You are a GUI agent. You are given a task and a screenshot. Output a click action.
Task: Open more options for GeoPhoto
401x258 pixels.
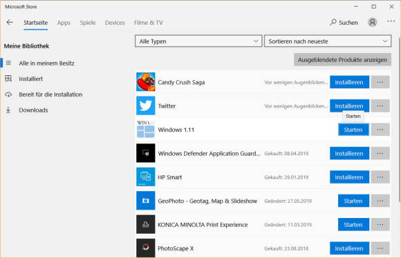pyautogui.click(x=380, y=201)
